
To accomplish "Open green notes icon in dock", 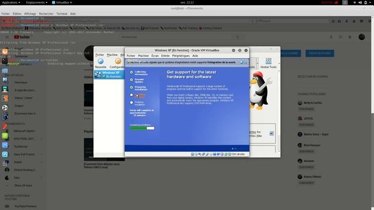I will pyautogui.click(x=5, y=136).
